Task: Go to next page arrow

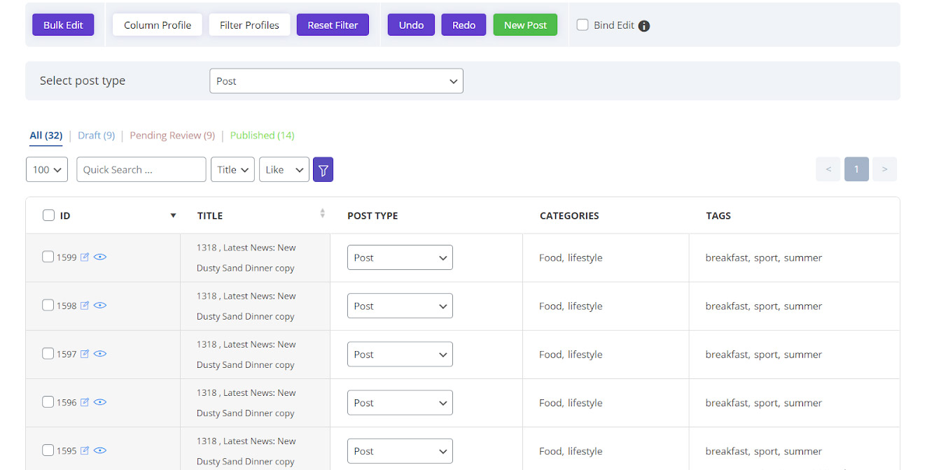Action: coord(885,169)
